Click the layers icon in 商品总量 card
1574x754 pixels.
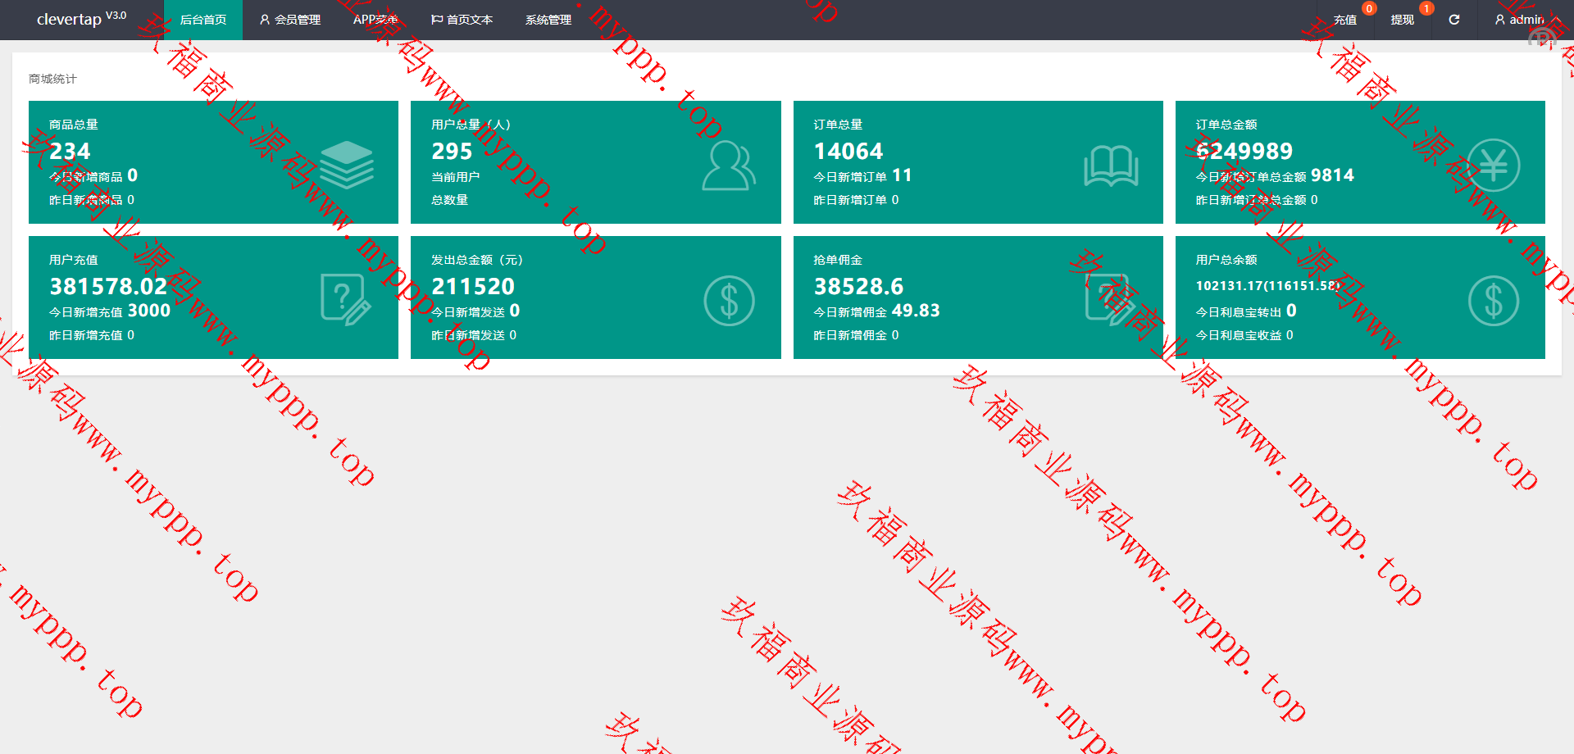coord(346,165)
